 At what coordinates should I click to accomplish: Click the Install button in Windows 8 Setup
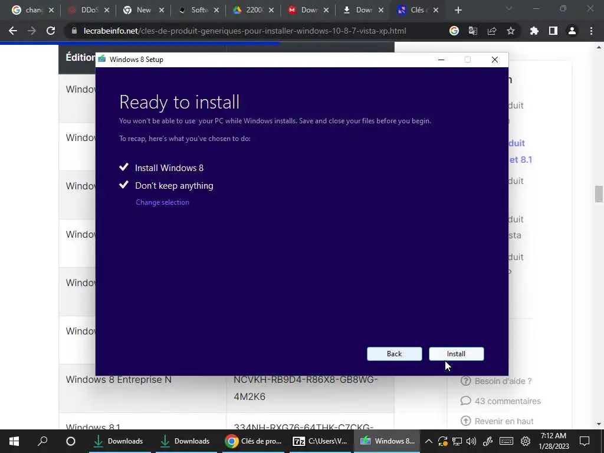click(x=456, y=354)
